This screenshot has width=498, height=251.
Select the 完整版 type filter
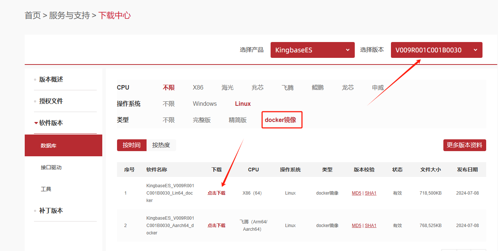pos(202,120)
